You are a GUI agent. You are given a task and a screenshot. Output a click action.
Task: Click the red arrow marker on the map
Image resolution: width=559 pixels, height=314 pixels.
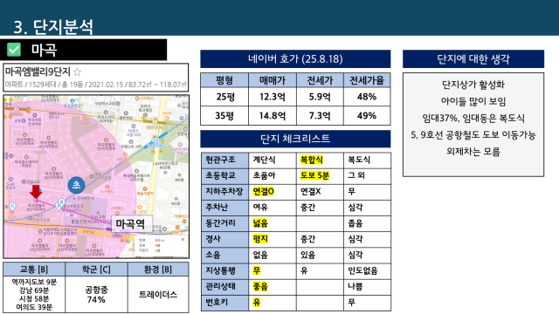[x=36, y=192]
